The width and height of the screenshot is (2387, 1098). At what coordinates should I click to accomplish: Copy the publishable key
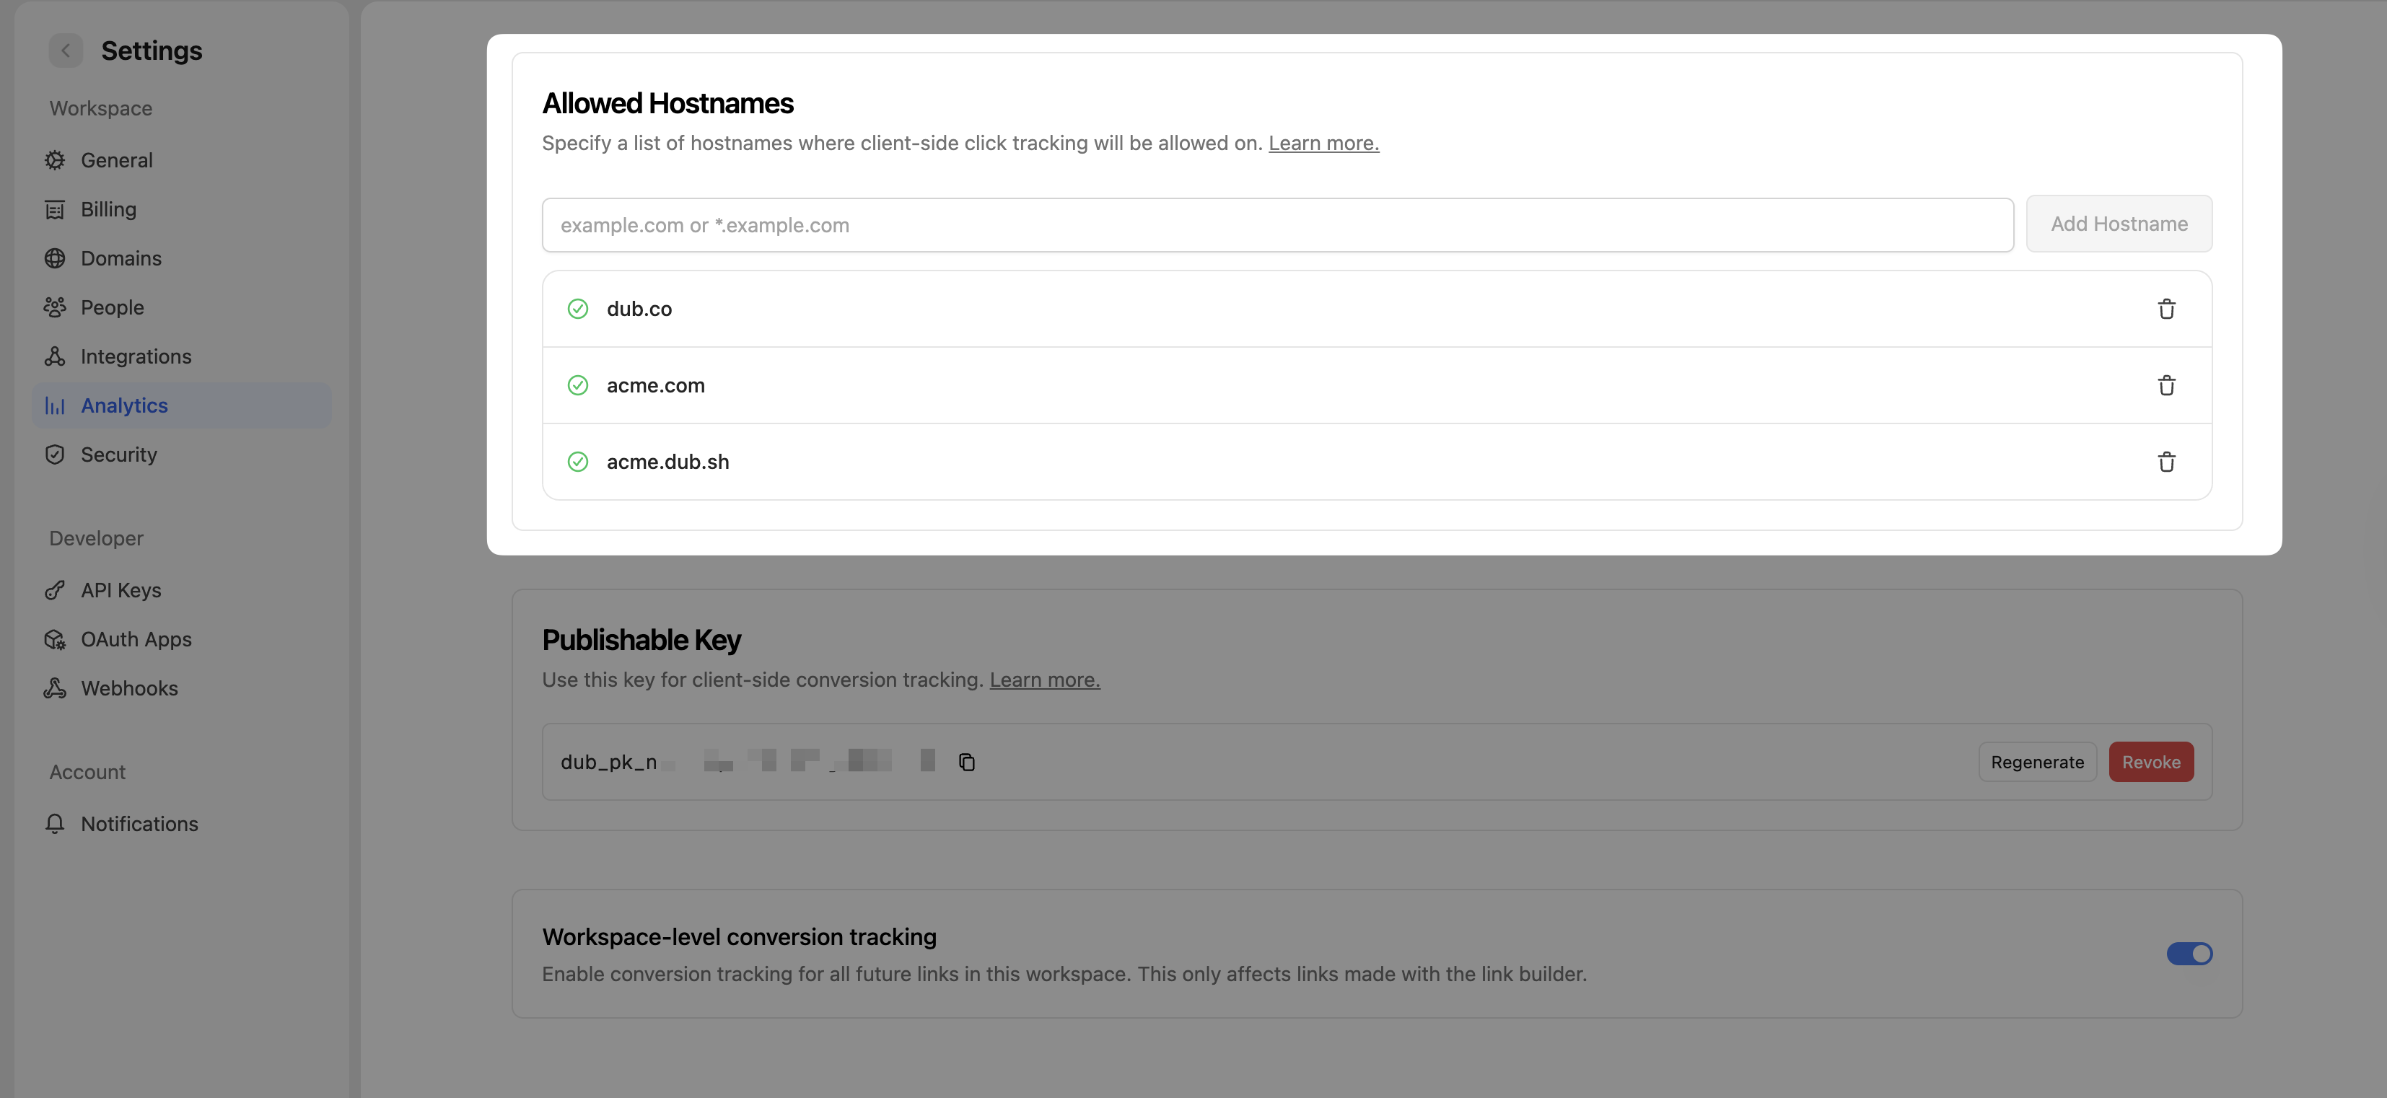(x=968, y=762)
